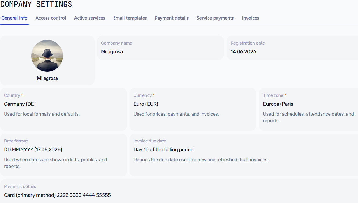Click the card number 2222 3333 4444 55555
This screenshot has width=358, height=203.
(x=84, y=195)
